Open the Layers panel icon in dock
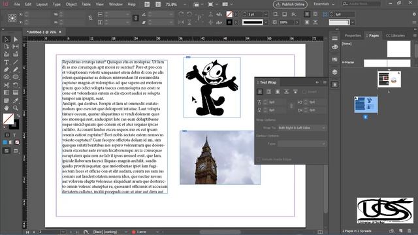Image resolution: width=418 pixels, height=235 pixels. coord(334,72)
